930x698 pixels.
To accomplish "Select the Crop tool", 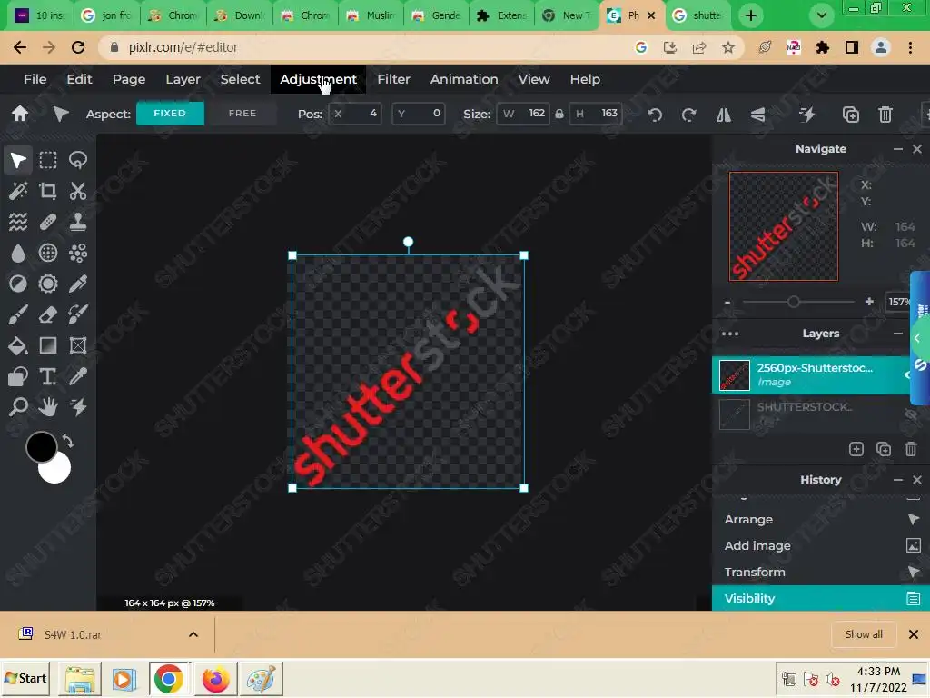I will 48,191.
